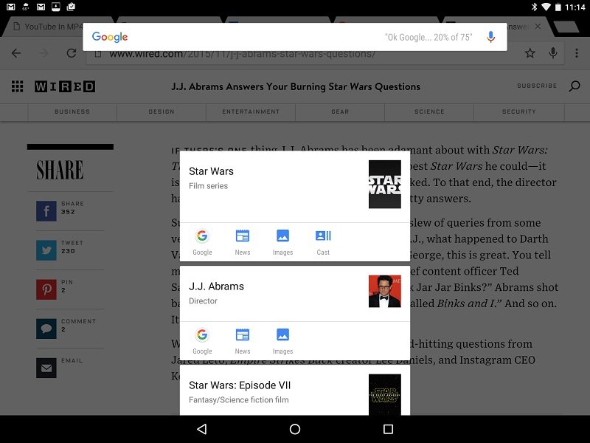Tap the article headline in header bar

pyautogui.click(x=296, y=86)
